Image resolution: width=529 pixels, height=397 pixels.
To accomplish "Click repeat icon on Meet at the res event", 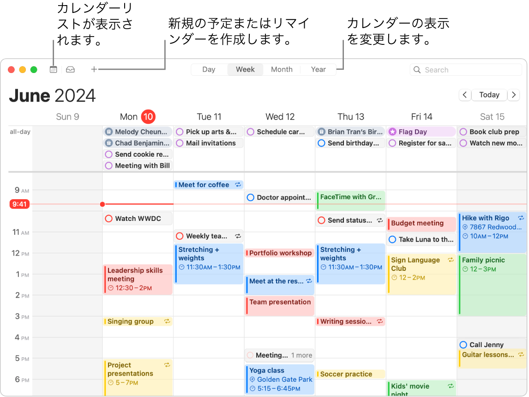I will click(309, 281).
